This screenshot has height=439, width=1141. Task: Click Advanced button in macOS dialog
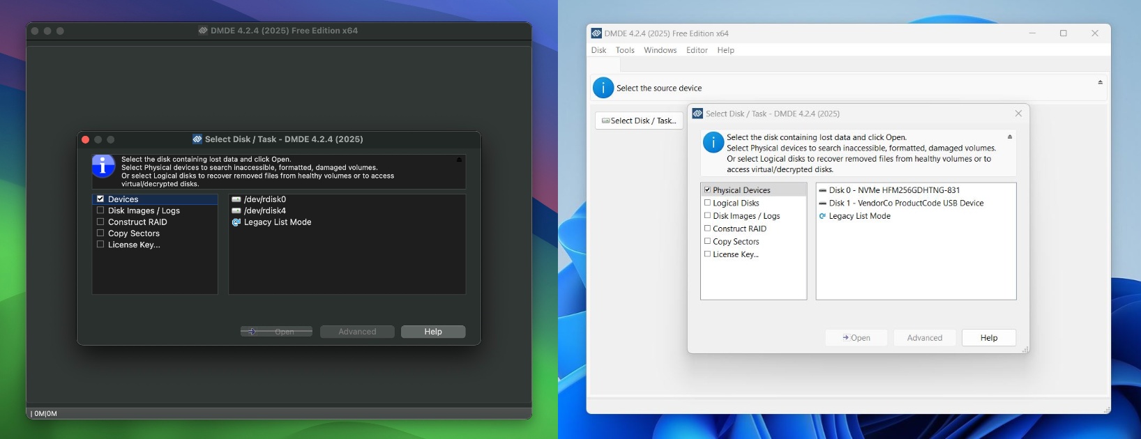[357, 332]
